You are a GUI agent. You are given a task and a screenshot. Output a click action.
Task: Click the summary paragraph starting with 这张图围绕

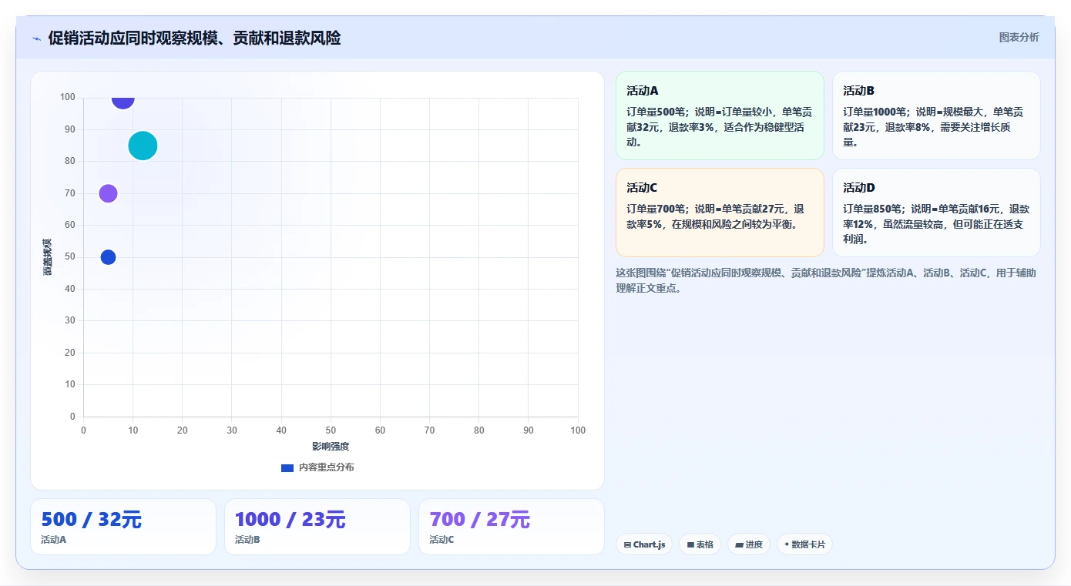(x=827, y=281)
